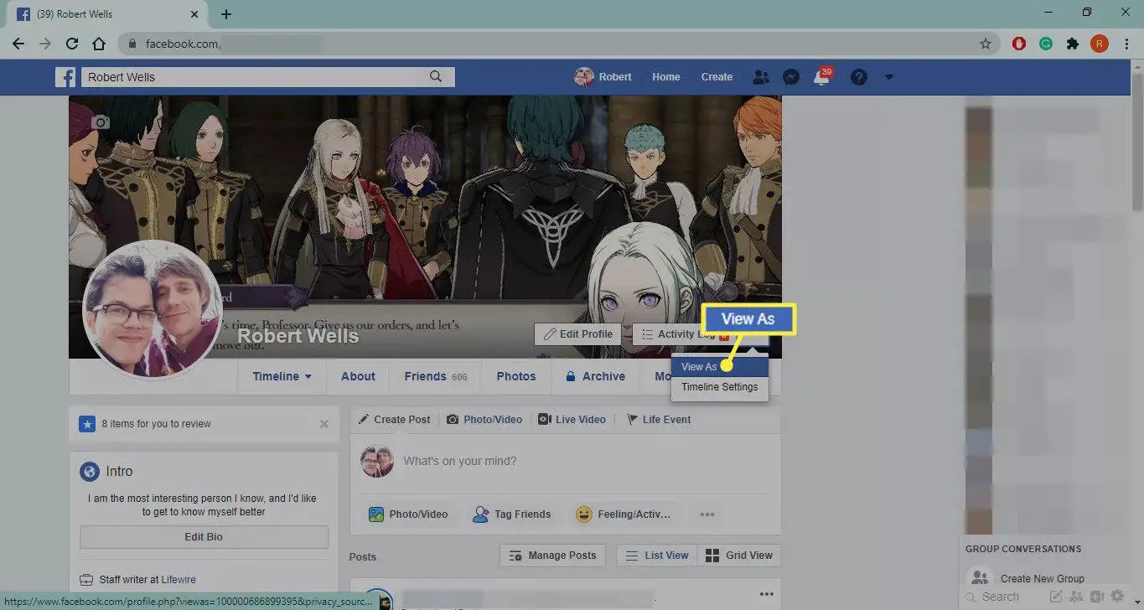Image resolution: width=1144 pixels, height=610 pixels.
Task: Select Live Video in composer header
Action: [572, 420]
